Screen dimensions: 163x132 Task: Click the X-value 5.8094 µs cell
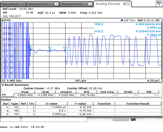coord(52,114)
